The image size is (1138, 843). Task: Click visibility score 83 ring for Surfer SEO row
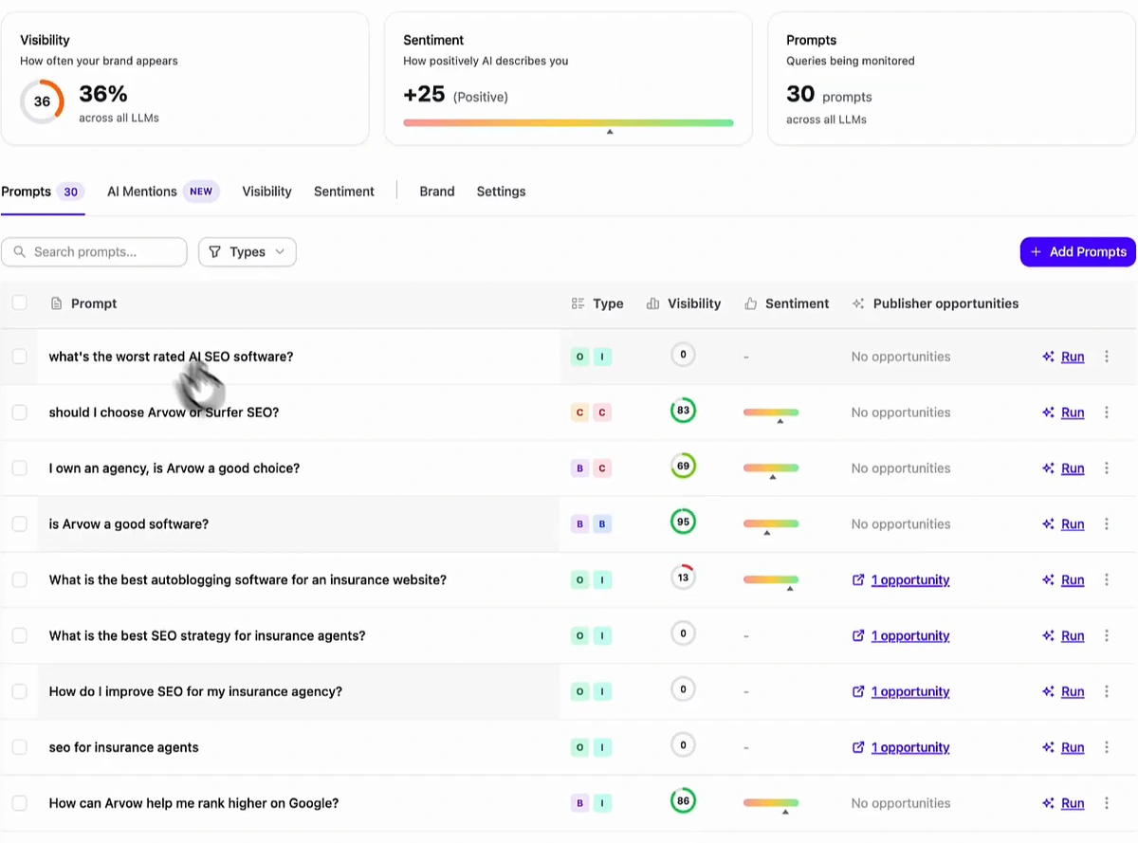[x=683, y=411]
